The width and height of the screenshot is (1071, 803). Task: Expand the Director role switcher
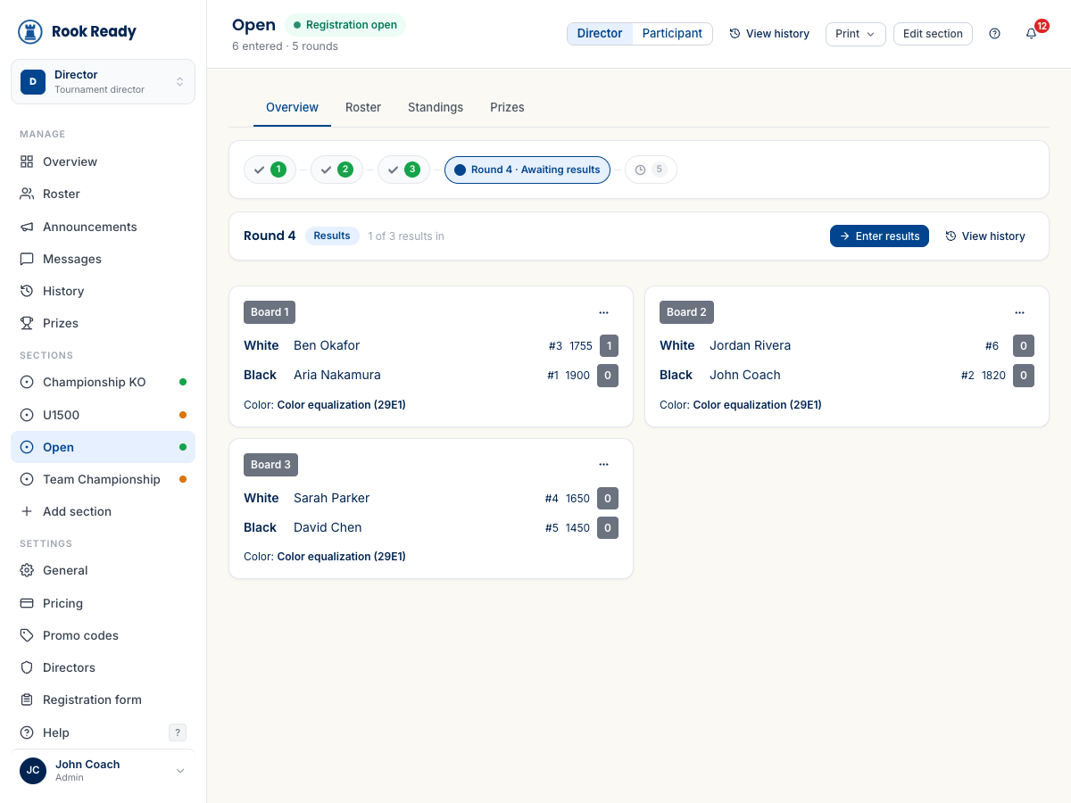tap(103, 82)
